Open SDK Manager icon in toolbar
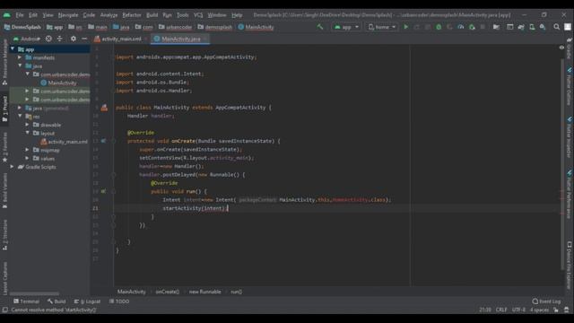Viewport: 574px width, 323px height. [x=543, y=27]
